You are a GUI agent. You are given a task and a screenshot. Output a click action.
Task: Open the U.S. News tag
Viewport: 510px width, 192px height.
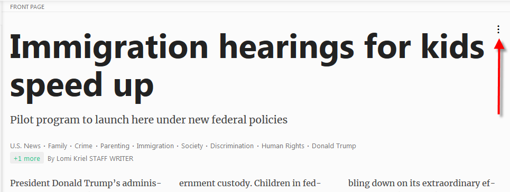[x=25, y=146]
